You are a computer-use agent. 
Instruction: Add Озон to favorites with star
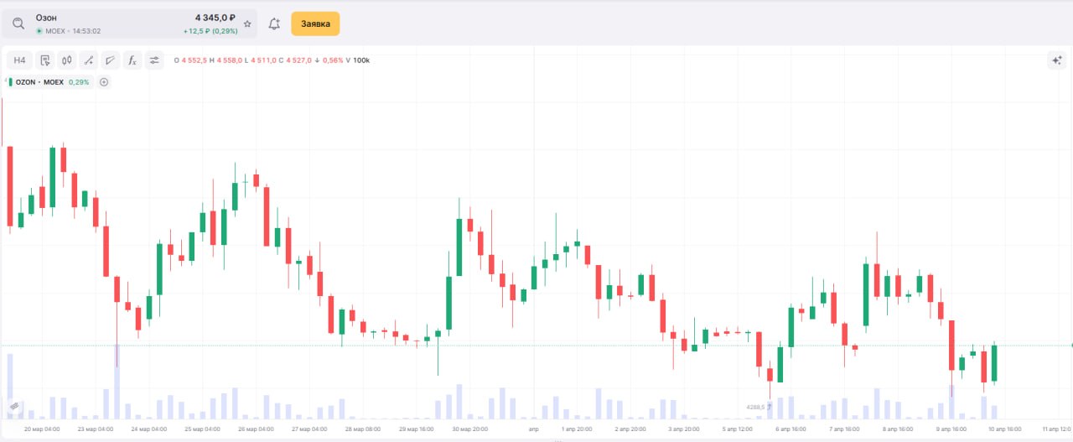(247, 24)
